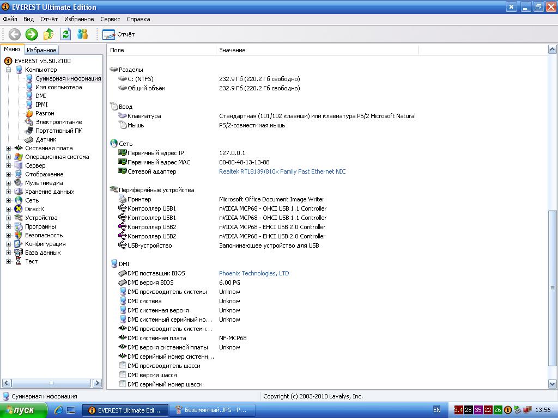Click the users icon in toolbar
This screenshot has height=418, width=558.
point(83,34)
